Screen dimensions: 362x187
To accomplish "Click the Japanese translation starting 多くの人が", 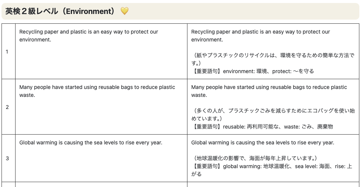I will pyautogui.click(x=273, y=115).
